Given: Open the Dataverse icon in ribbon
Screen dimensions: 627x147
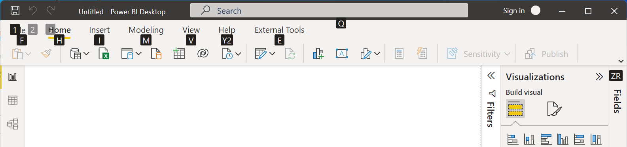Looking at the screenshot, I should click(203, 54).
